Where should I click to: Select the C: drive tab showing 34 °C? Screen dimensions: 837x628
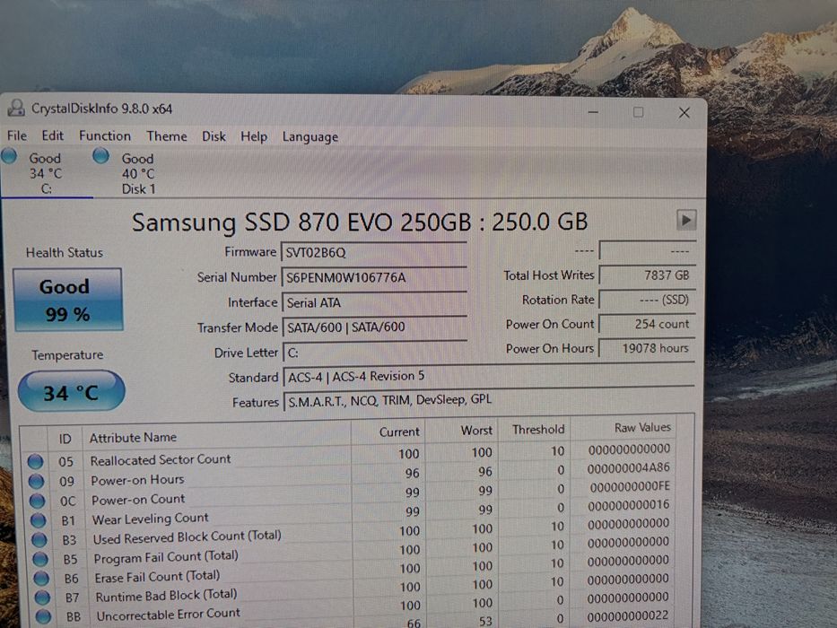click(x=46, y=173)
